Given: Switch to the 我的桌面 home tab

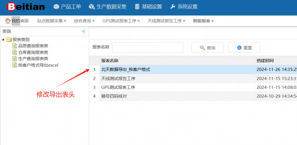Looking at the screenshot, I should [x=17, y=21].
